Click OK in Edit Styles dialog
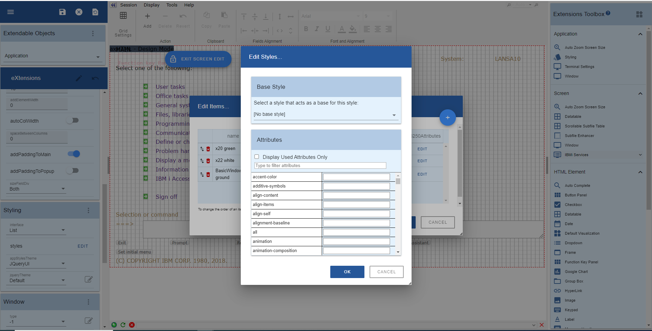The width and height of the screenshot is (652, 331). point(347,272)
